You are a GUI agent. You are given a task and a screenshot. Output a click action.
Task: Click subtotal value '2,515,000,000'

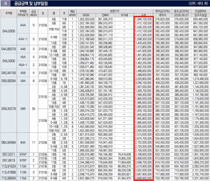[x=143, y=134]
